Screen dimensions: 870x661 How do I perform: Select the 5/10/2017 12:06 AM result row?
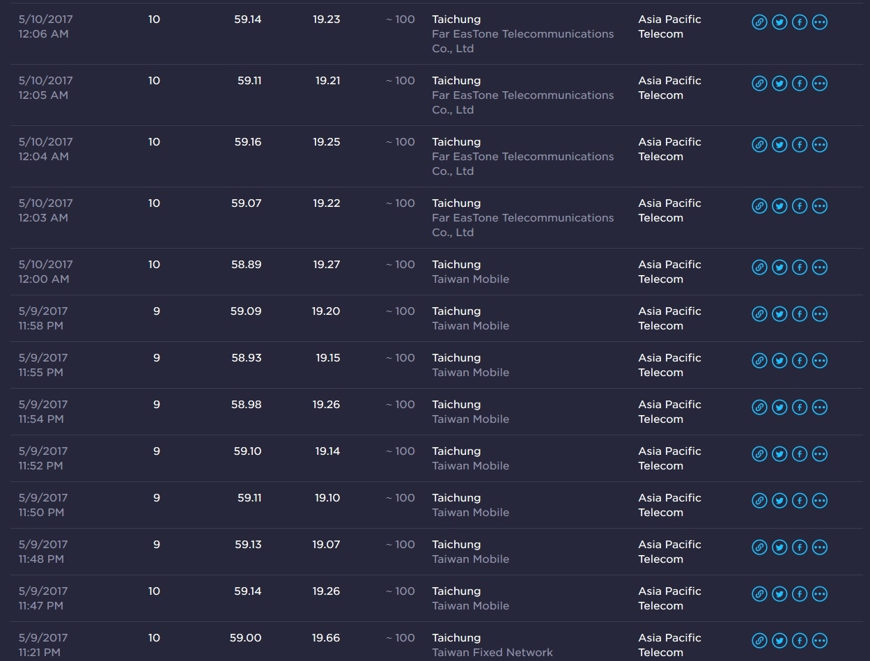click(436, 34)
